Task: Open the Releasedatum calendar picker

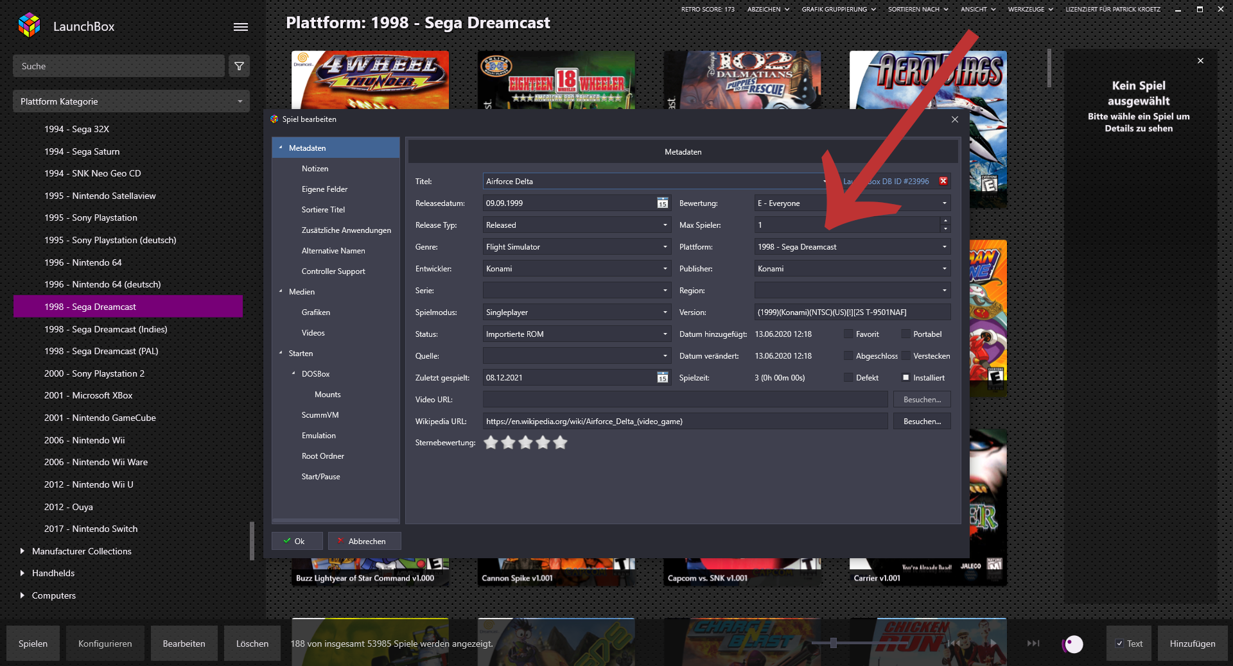Action: point(663,203)
